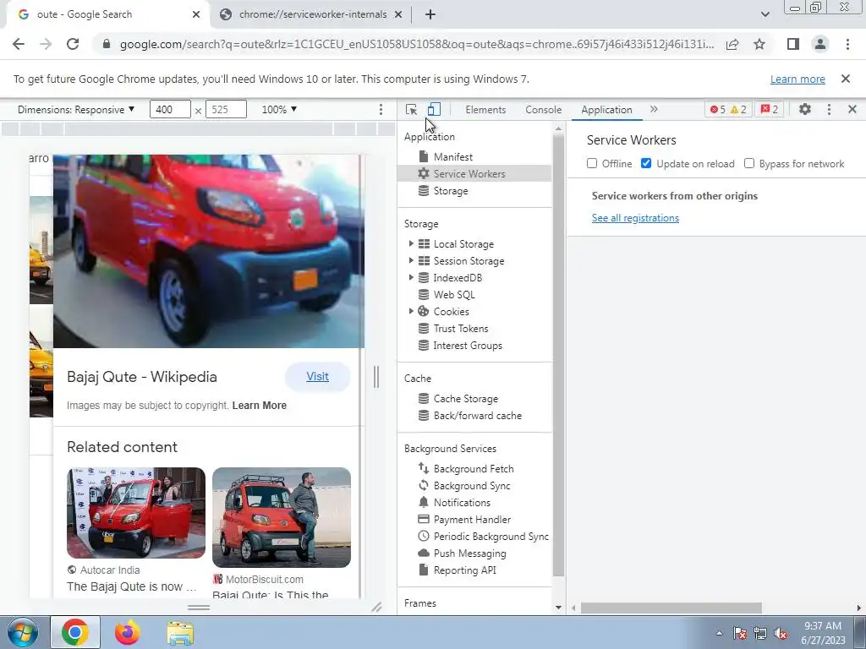The height and width of the screenshot is (649, 866).
Task: Click the sidebar scroll down arrow
Action: 558,608
